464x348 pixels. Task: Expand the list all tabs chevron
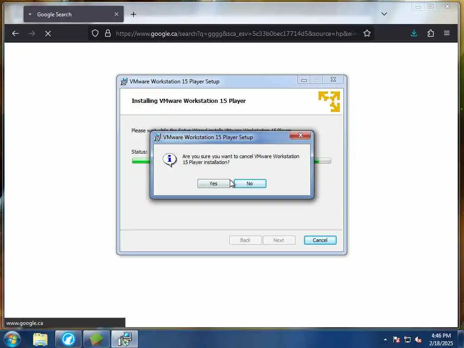tap(384, 14)
